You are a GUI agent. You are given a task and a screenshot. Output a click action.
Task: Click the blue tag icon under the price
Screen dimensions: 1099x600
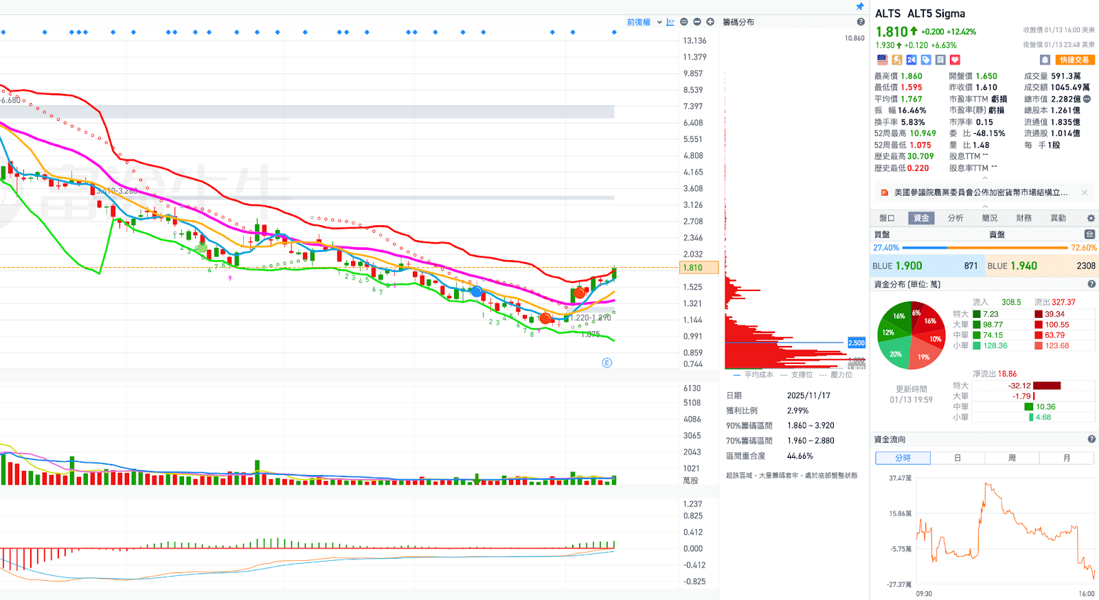coord(926,60)
